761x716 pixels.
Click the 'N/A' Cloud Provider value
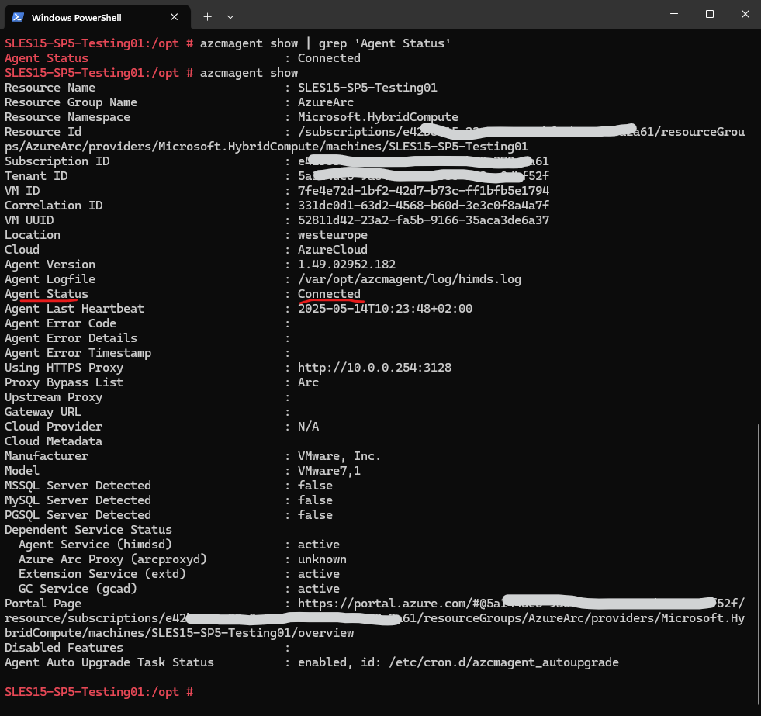[308, 427]
